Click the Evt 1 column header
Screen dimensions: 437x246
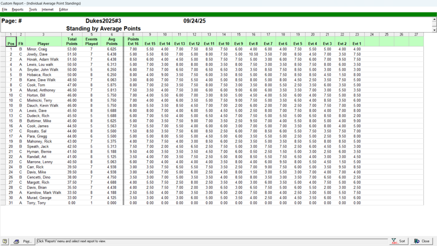tap(357, 44)
